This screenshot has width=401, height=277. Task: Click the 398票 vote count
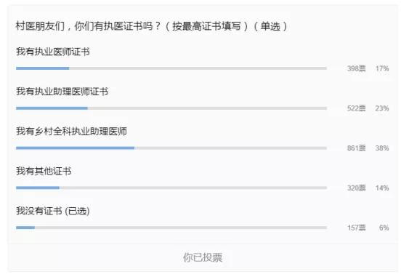(x=356, y=68)
